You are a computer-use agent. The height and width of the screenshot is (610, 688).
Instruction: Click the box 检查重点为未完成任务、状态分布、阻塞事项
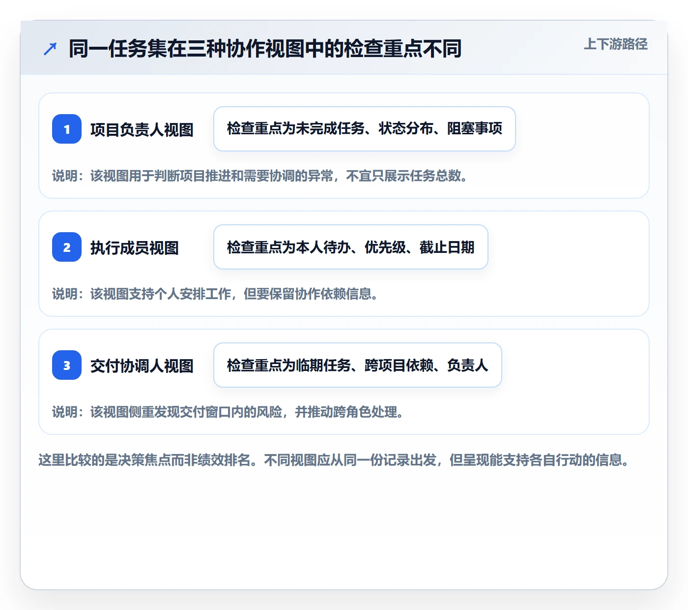(365, 129)
